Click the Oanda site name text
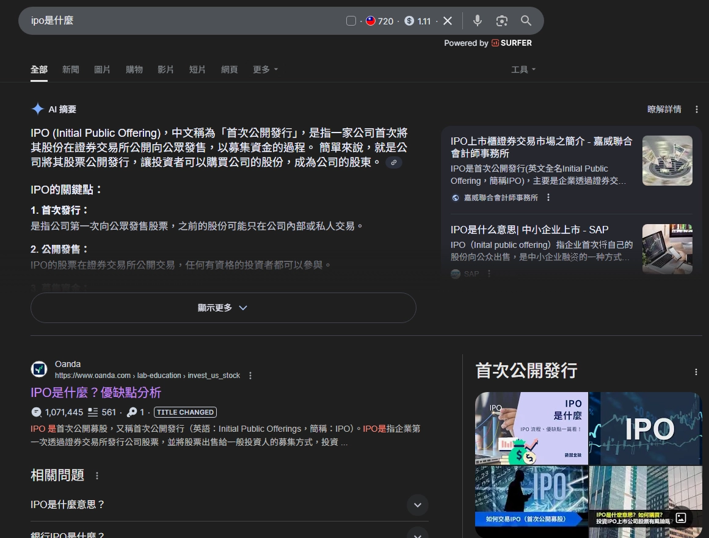The image size is (709, 538). pos(68,364)
